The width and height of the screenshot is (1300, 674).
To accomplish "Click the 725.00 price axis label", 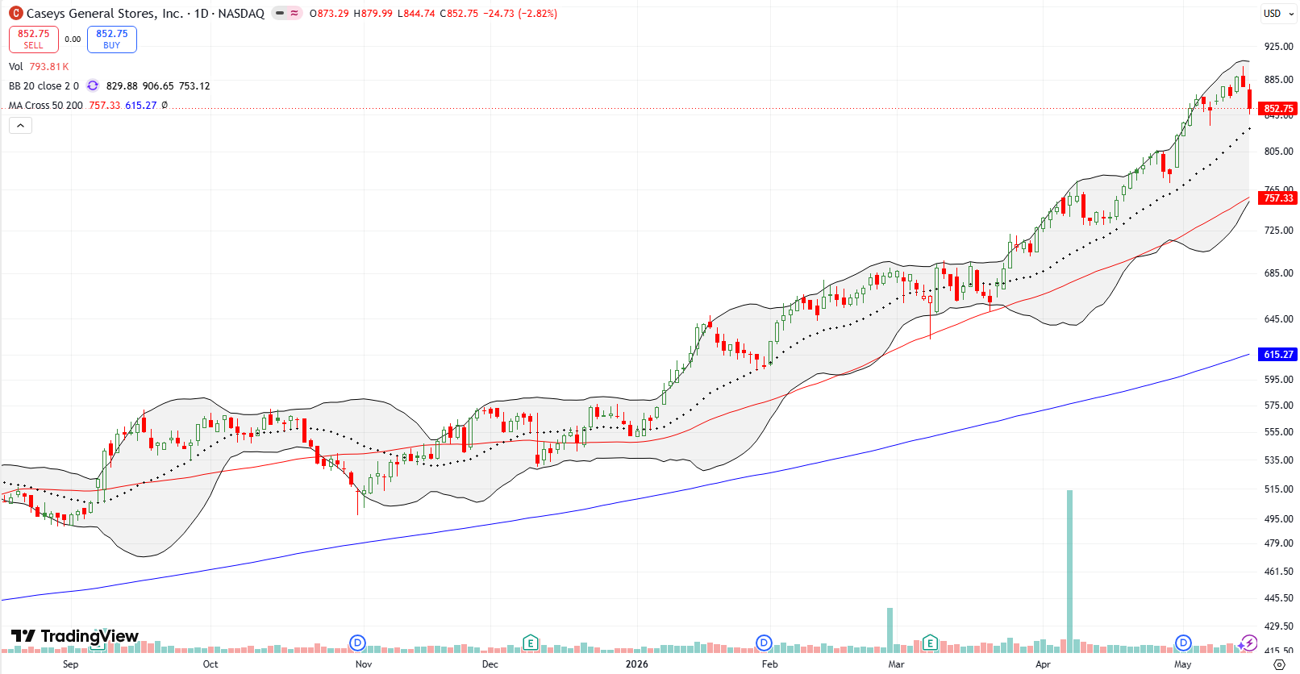I will pyautogui.click(x=1279, y=231).
